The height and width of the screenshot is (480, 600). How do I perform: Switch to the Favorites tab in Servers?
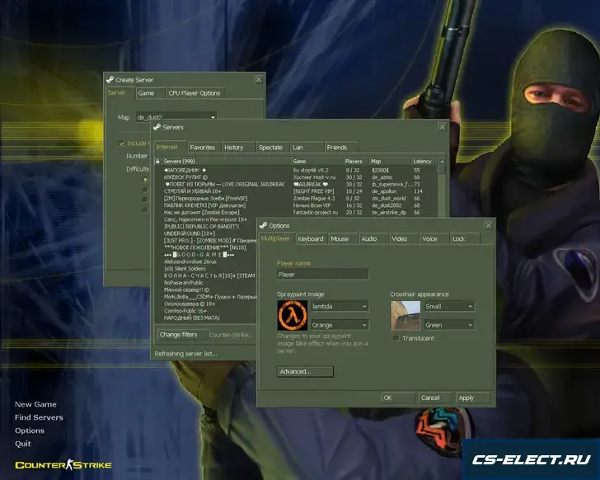click(x=204, y=148)
